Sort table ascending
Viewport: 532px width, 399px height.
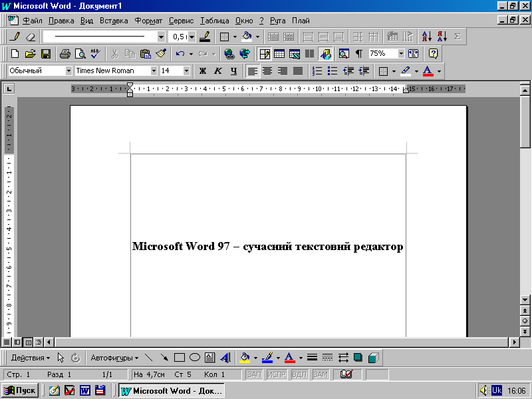426,37
